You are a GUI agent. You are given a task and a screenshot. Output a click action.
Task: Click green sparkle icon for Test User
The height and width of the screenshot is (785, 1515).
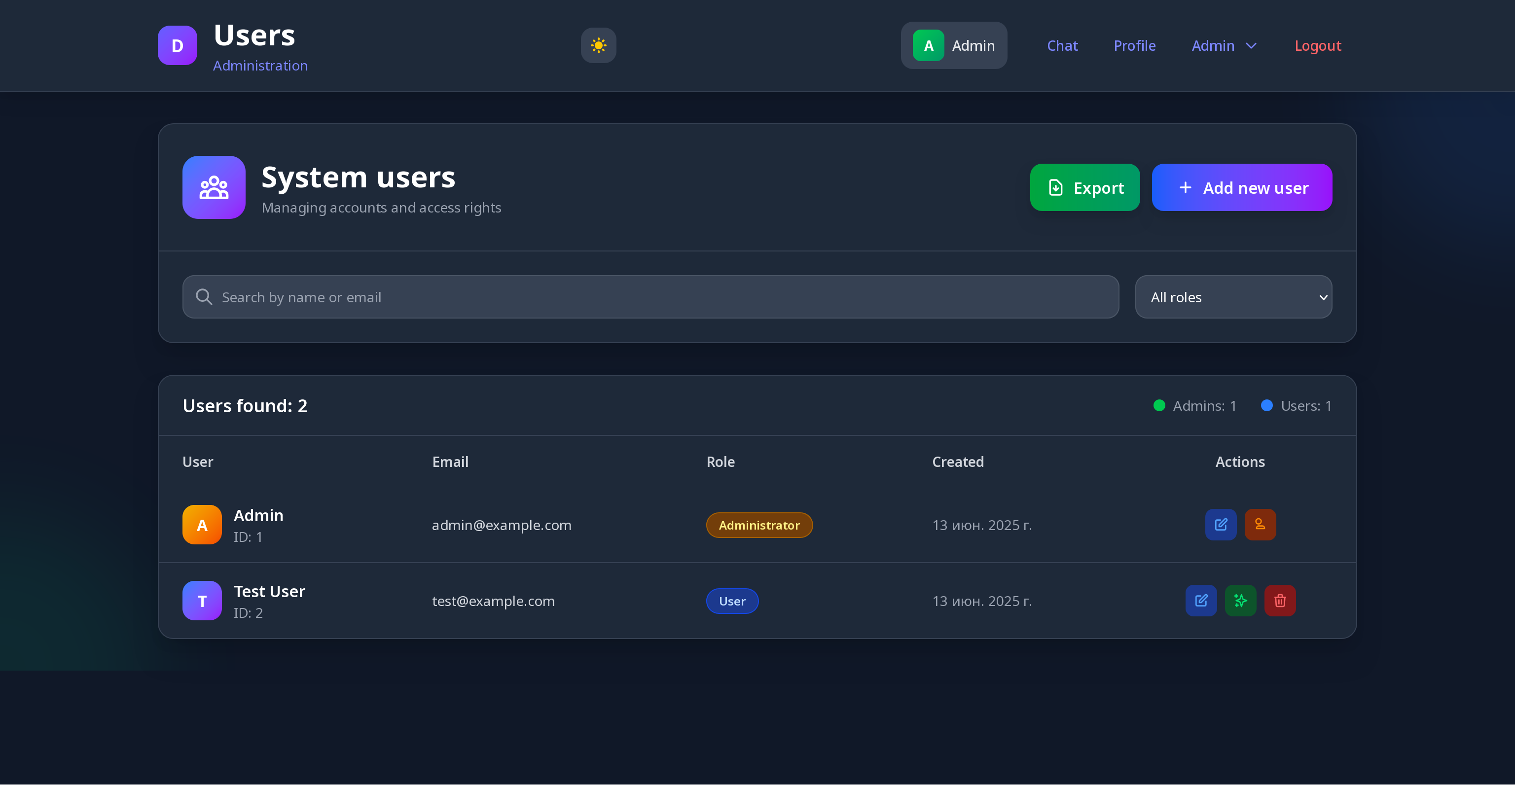coord(1240,601)
